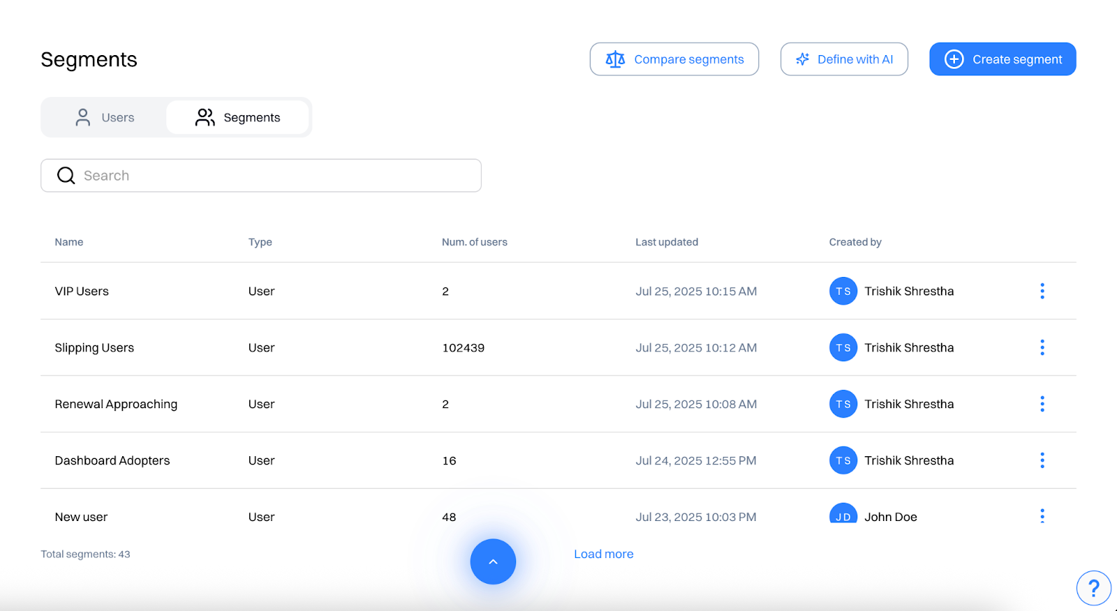Switch to the Users tab
1117x611 pixels.
[x=104, y=117]
